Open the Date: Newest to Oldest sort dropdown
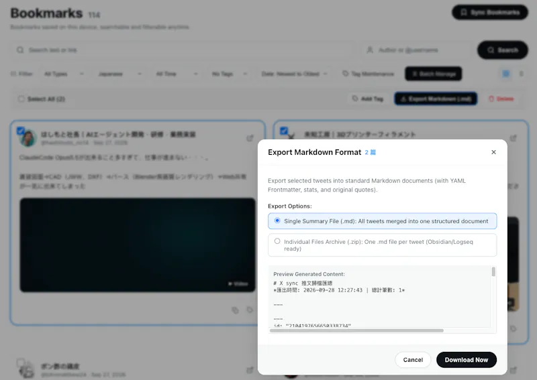Screen dimensions: 537x380 [294, 74]
